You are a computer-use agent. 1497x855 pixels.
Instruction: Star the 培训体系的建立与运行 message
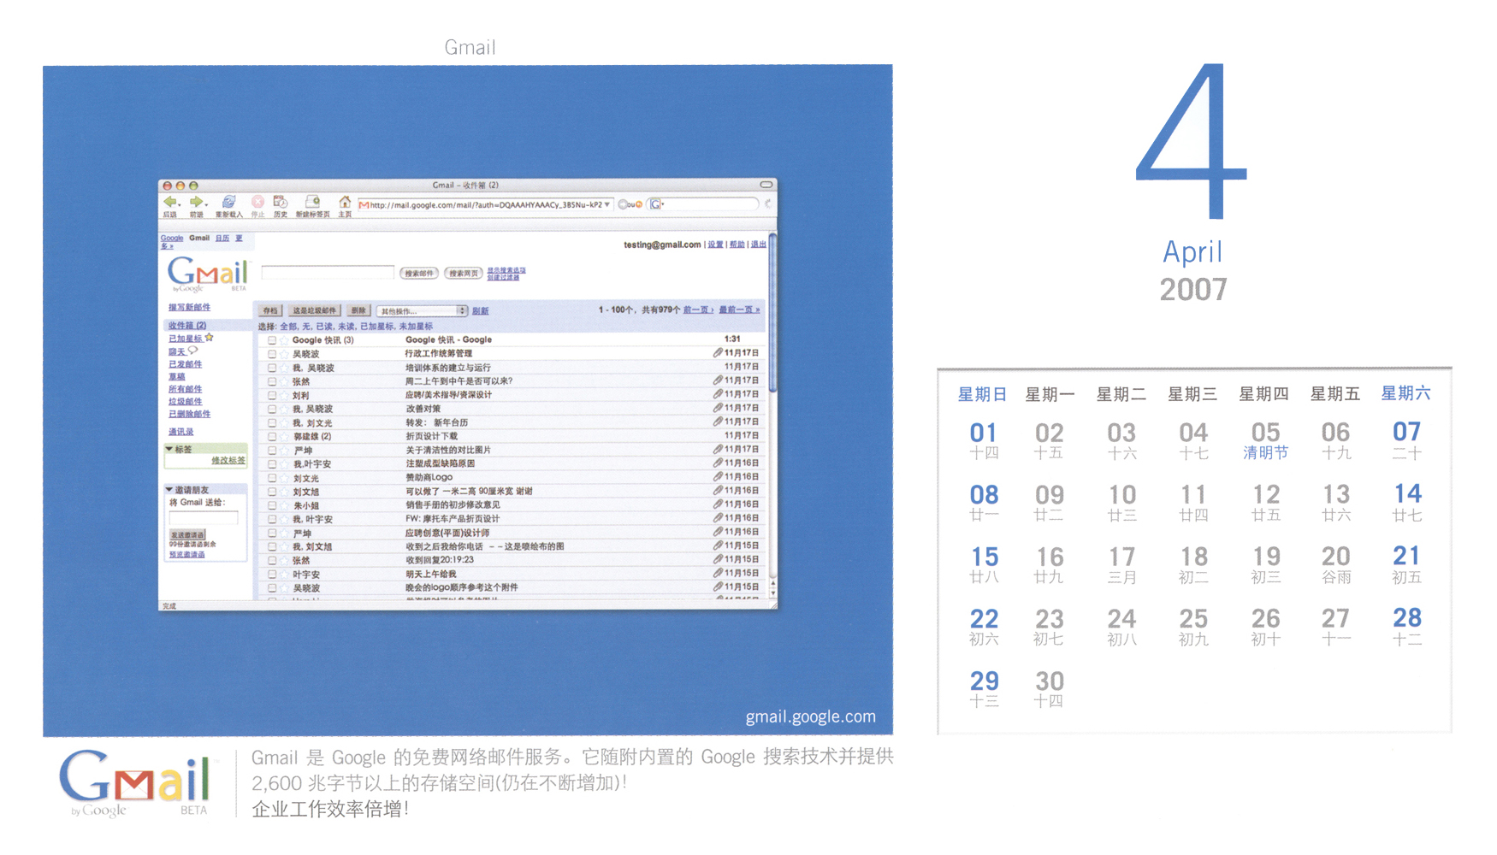click(x=284, y=368)
